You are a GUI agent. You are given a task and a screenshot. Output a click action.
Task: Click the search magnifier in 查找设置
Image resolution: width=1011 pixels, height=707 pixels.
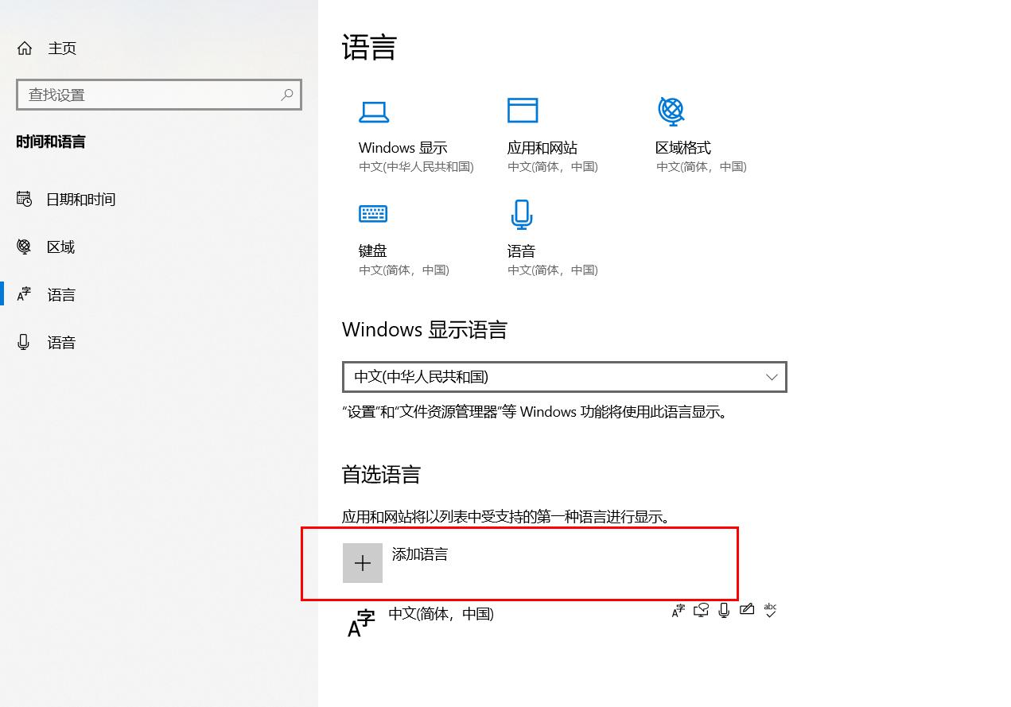[286, 94]
